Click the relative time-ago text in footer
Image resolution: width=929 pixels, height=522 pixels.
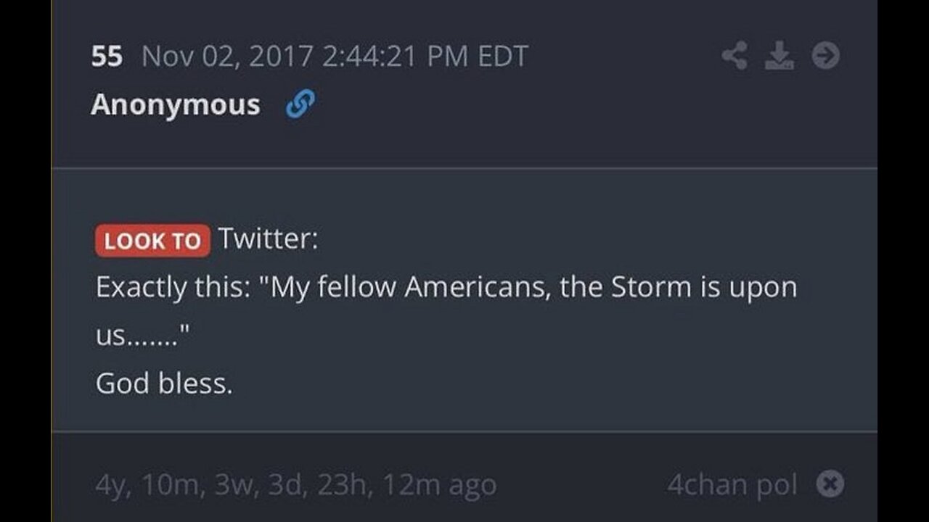pos(295,485)
